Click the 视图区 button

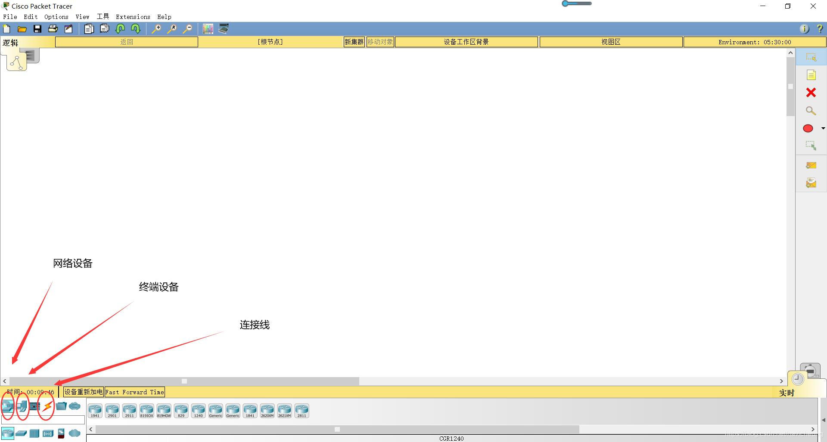pyautogui.click(x=611, y=42)
